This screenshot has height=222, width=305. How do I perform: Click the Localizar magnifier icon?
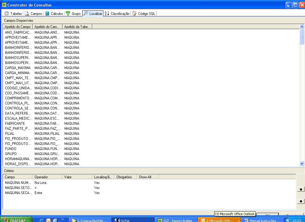[x=86, y=13]
